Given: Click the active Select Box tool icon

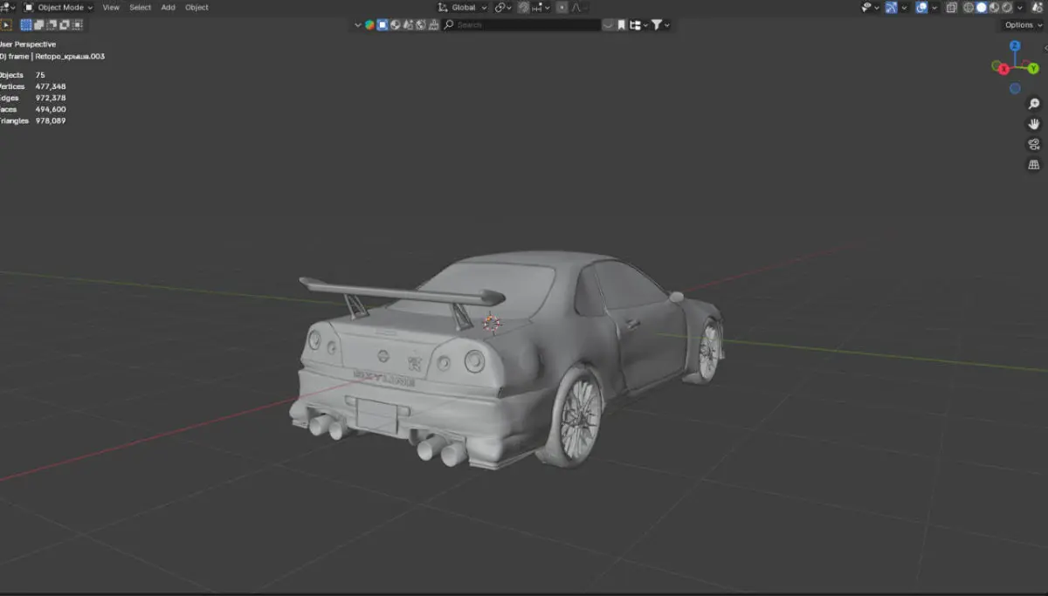Looking at the screenshot, I should click(x=6, y=24).
